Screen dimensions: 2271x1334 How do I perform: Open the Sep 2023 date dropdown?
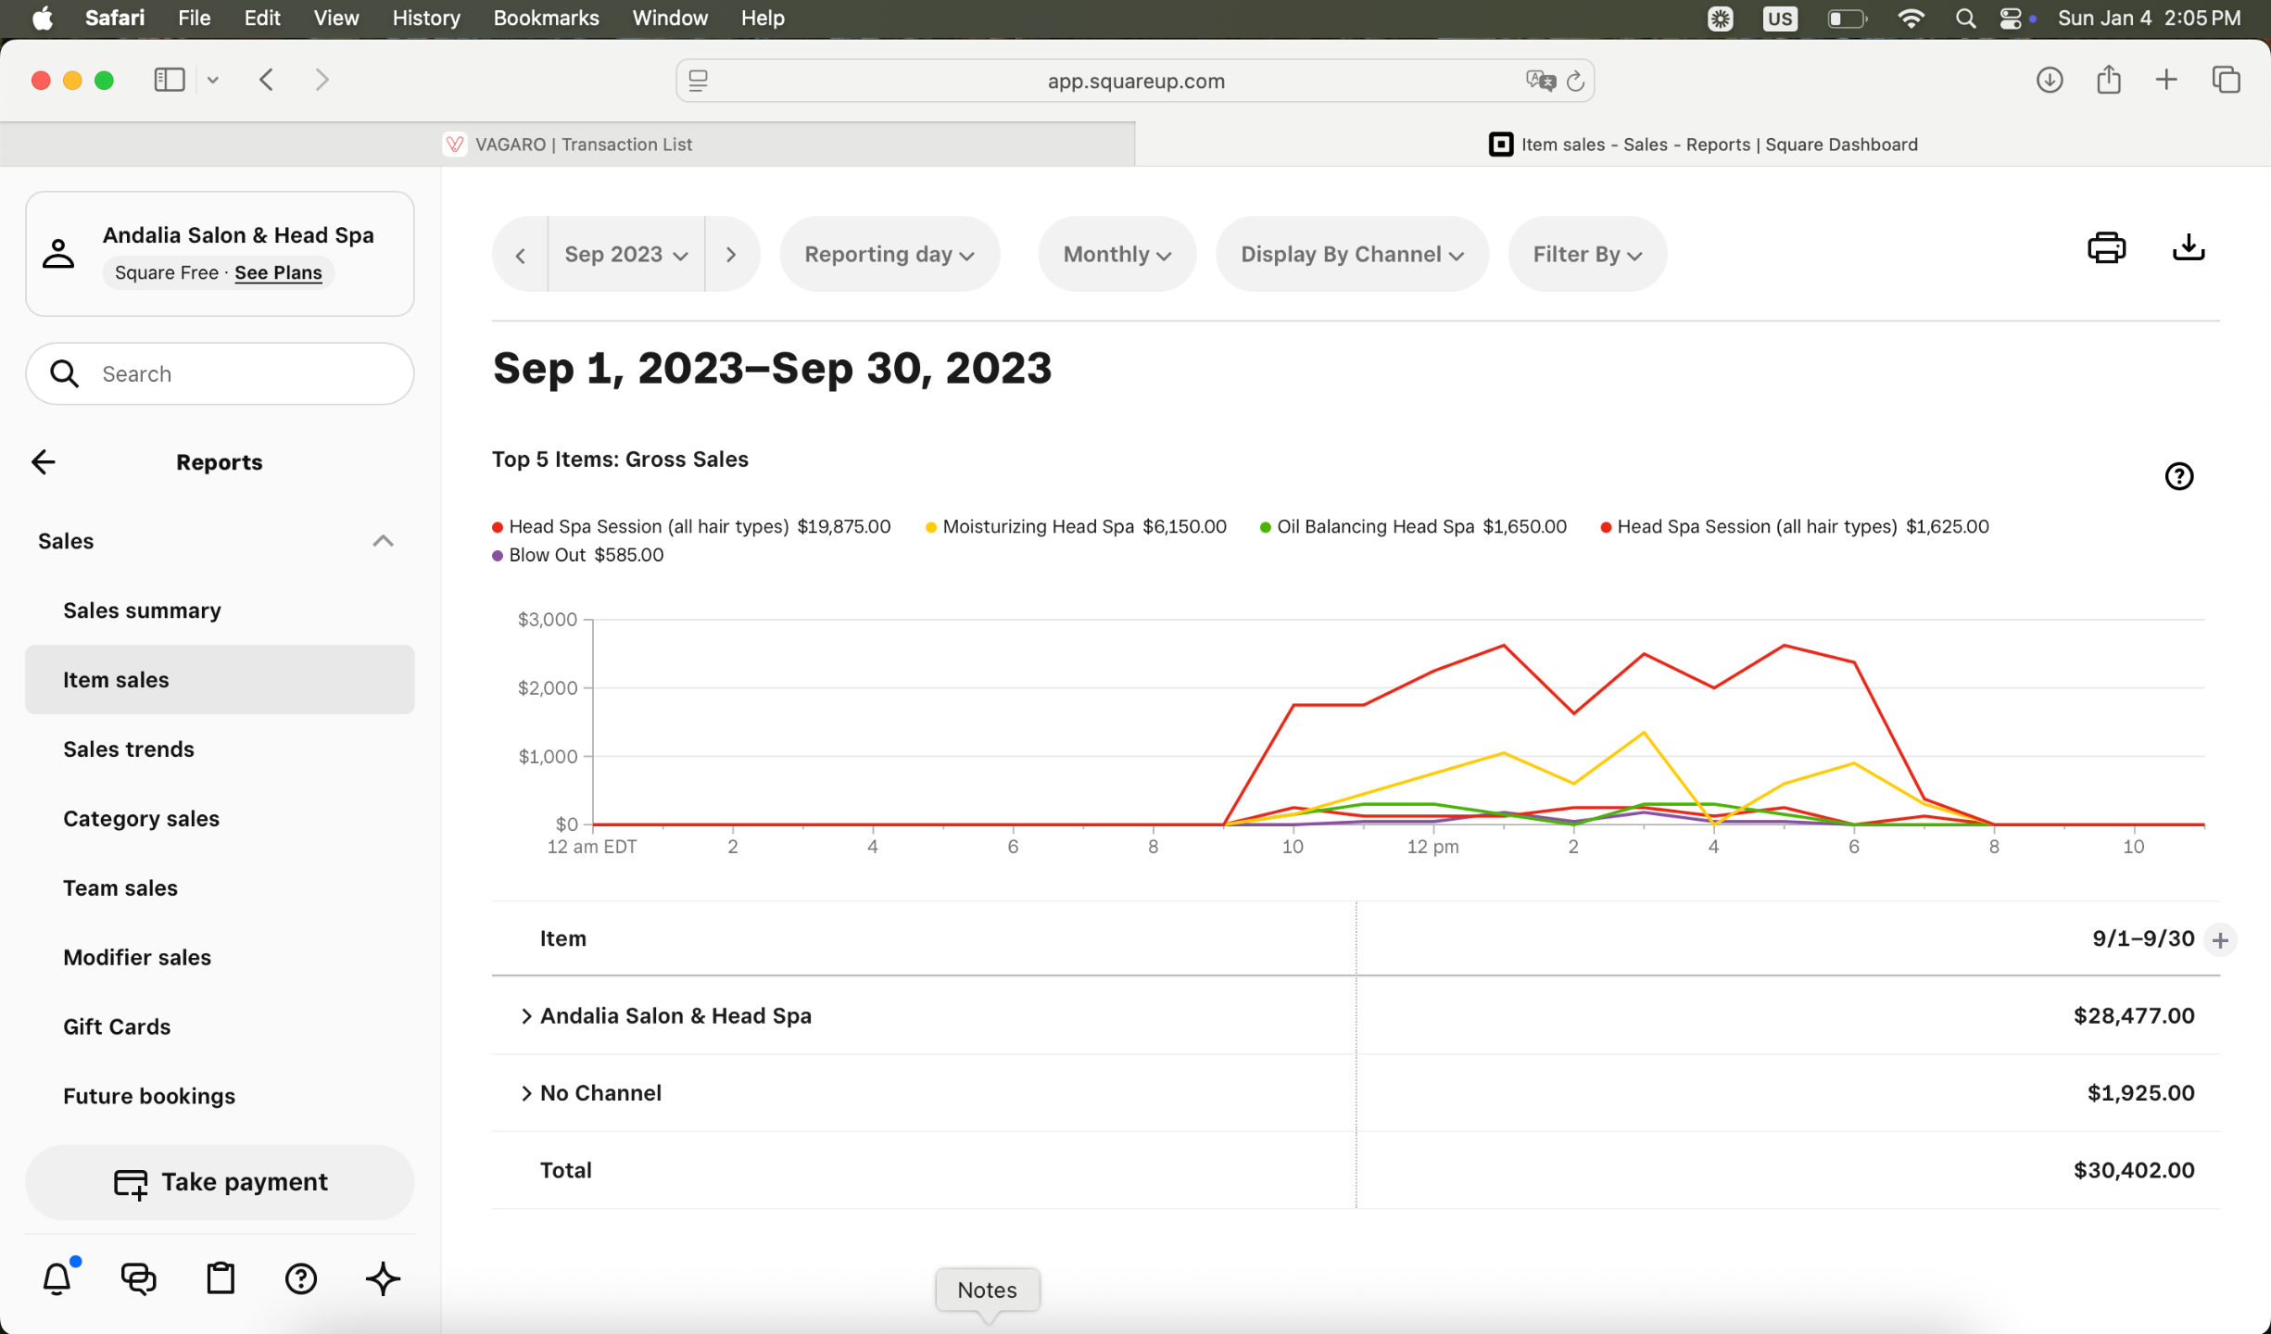click(625, 255)
